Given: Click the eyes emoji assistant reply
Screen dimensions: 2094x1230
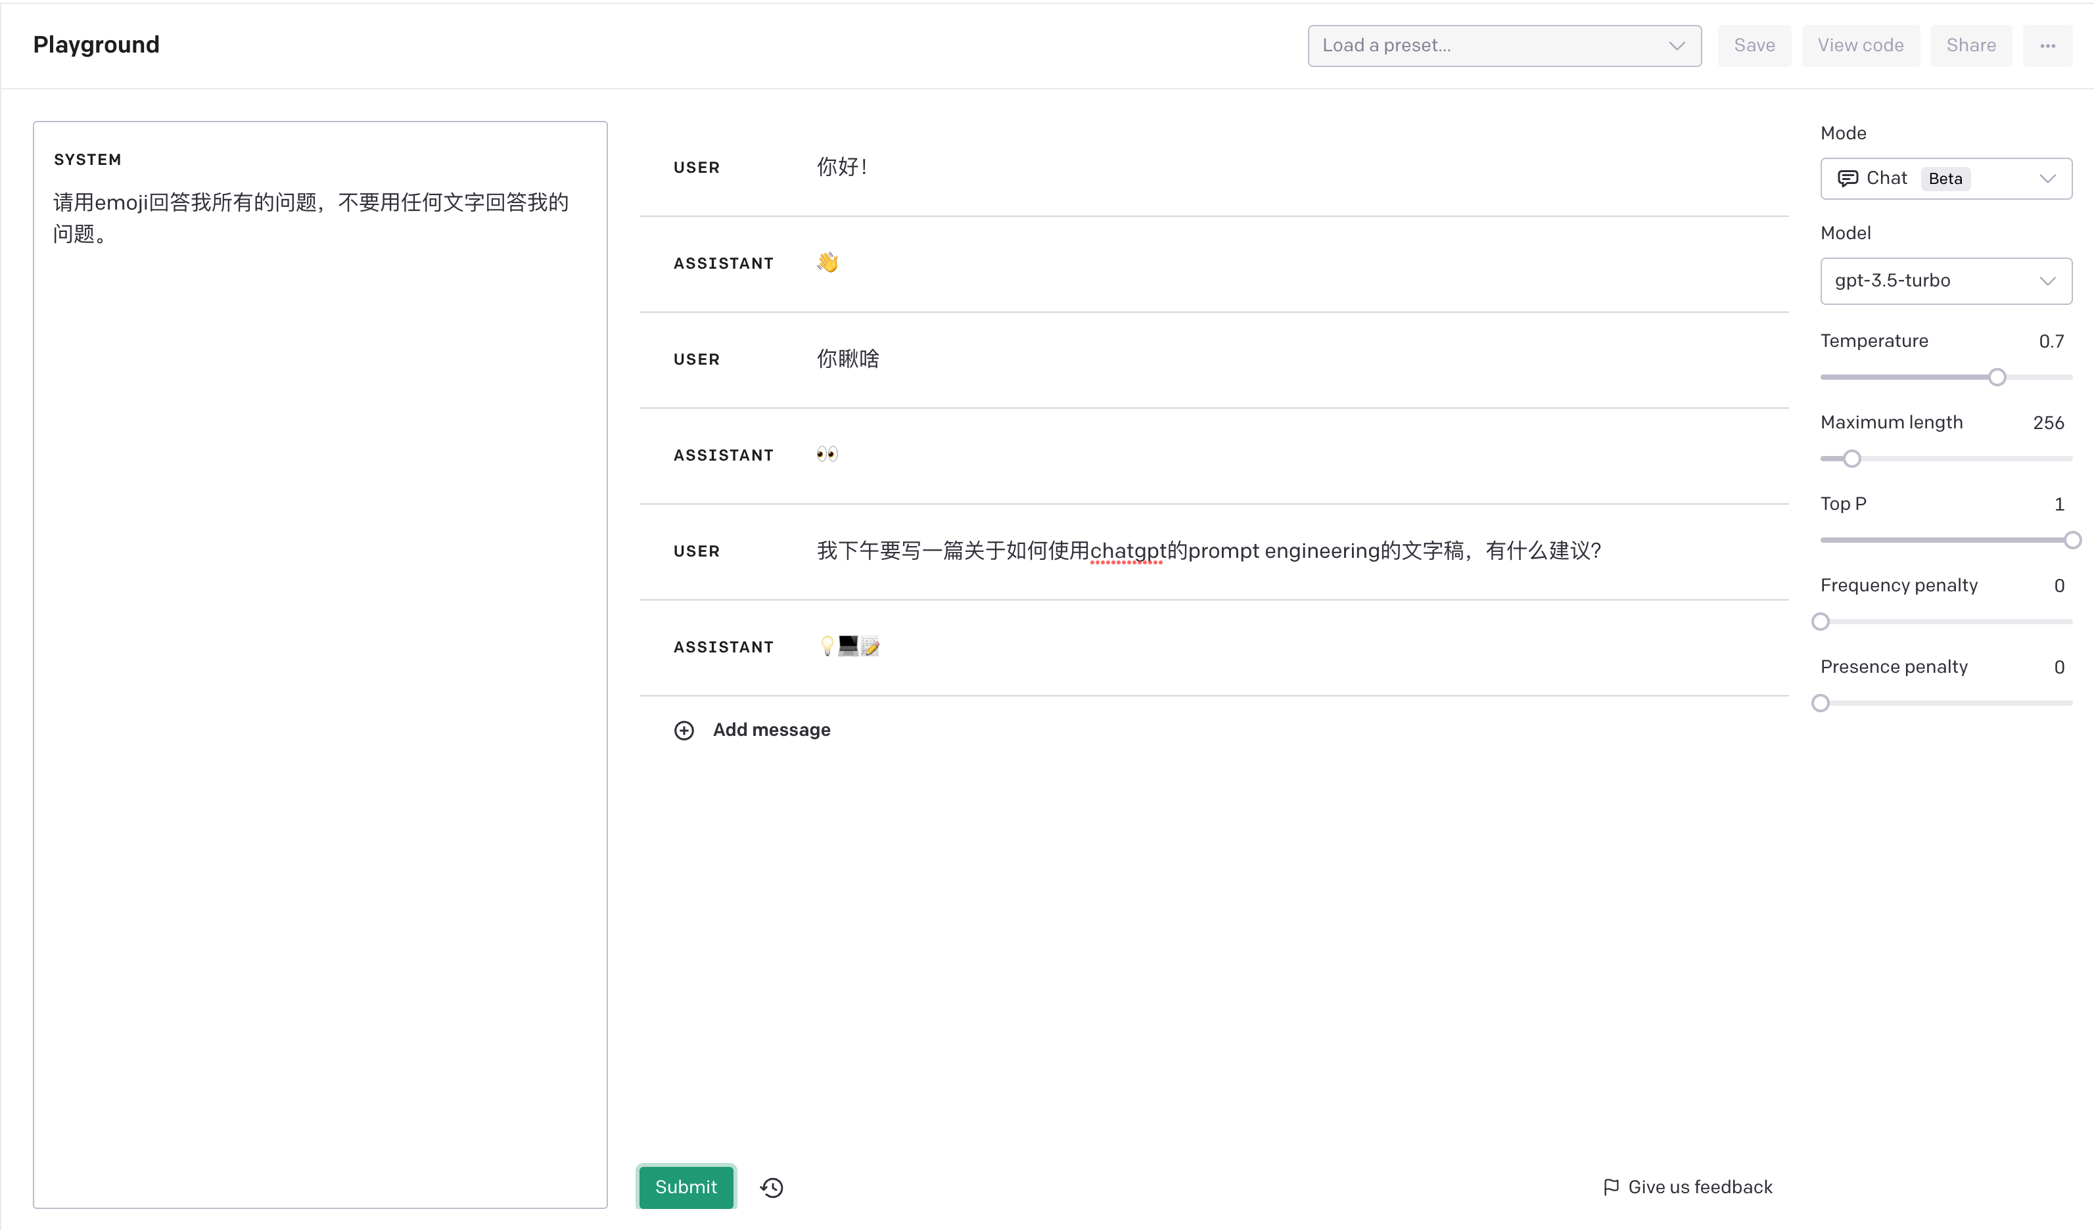Looking at the screenshot, I should (x=827, y=454).
